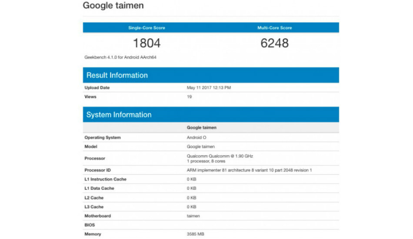Click the Memory value '3585 MB'
The height and width of the screenshot is (239, 413).
click(196, 234)
